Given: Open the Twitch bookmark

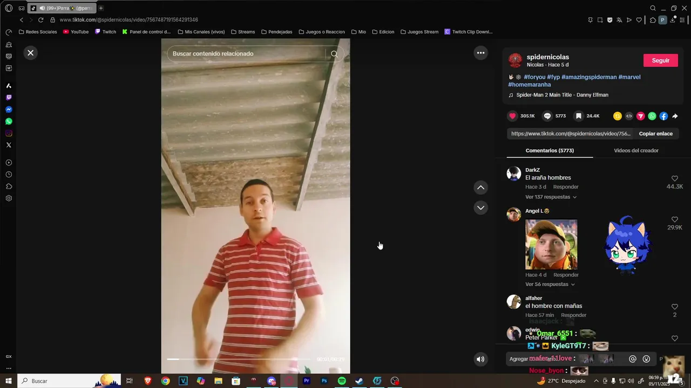Looking at the screenshot, I should pyautogui.click(x=105, y=32).
